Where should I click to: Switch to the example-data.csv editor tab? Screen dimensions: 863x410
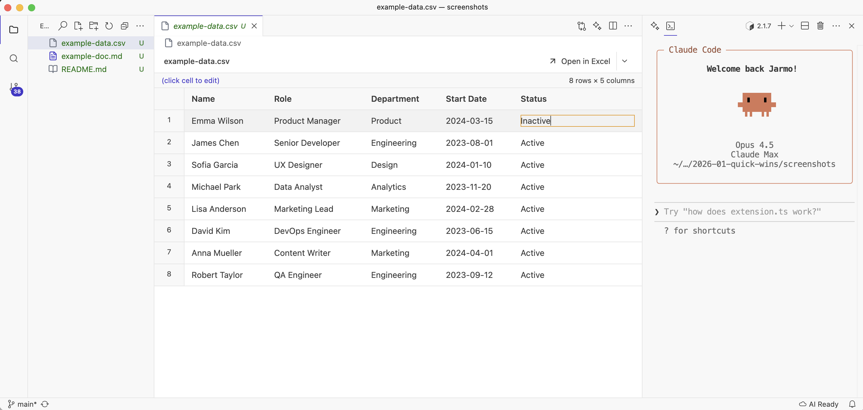pos(205,26)
